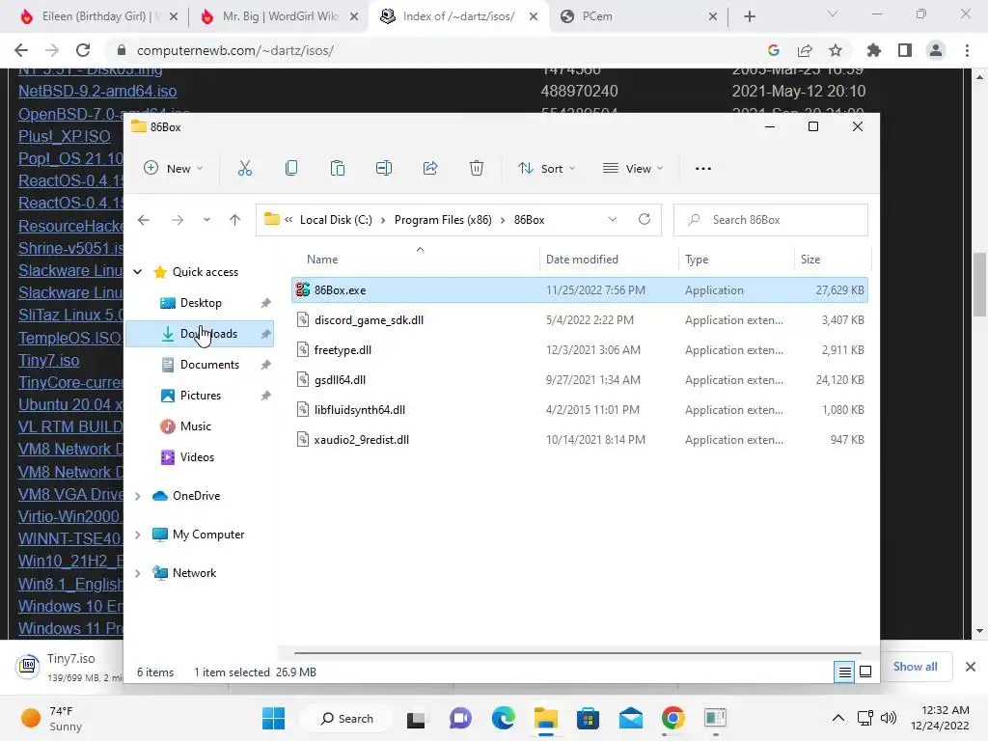Open Chrome side panel icon
Image resolution: width=988 pixels, height=741 pixels.
tap(905, 50)
